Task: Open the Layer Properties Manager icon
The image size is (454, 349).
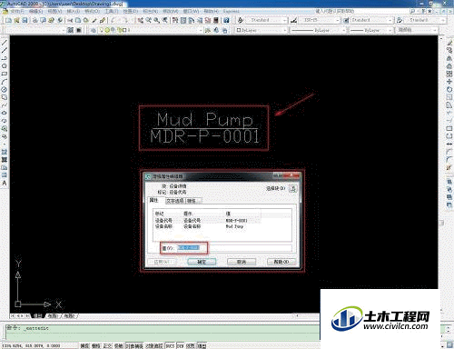Action: tap(94, 30)
